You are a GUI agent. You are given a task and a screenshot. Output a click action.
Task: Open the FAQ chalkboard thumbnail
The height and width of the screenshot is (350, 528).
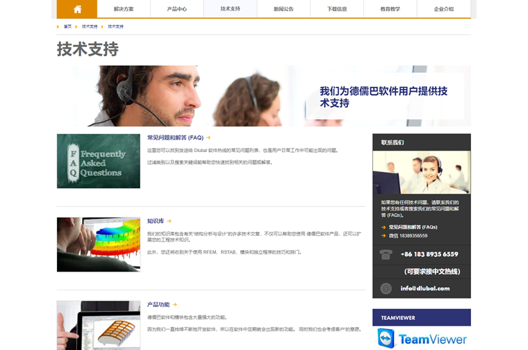pos(99,161)
